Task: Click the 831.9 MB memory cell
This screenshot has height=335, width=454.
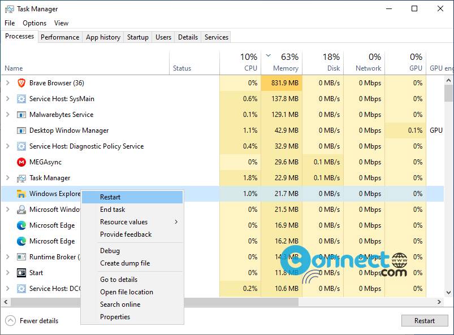Action: (282, 83)
